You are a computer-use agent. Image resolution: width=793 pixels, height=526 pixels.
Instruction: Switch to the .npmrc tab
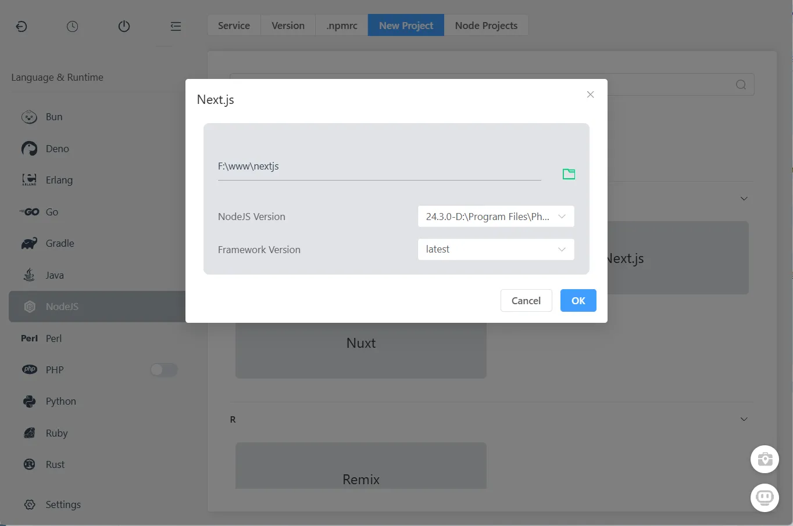pos(342,26)
